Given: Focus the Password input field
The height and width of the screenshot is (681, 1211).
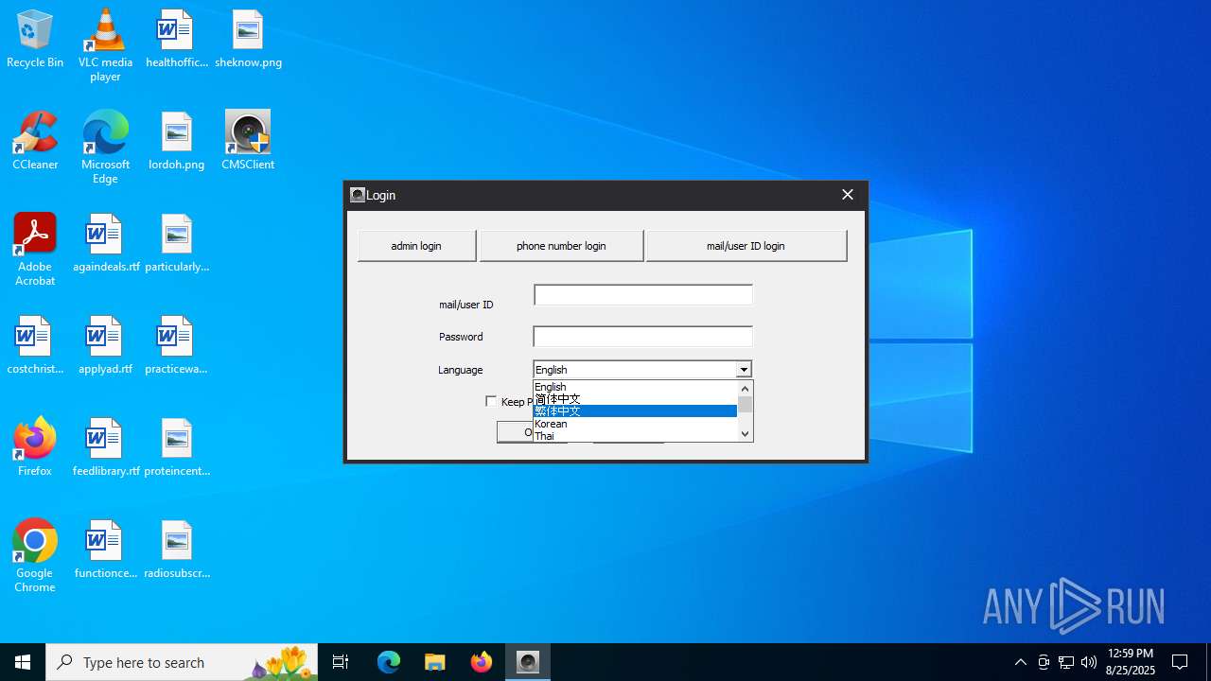Looking at the screenshot, I should click(642, 337).
